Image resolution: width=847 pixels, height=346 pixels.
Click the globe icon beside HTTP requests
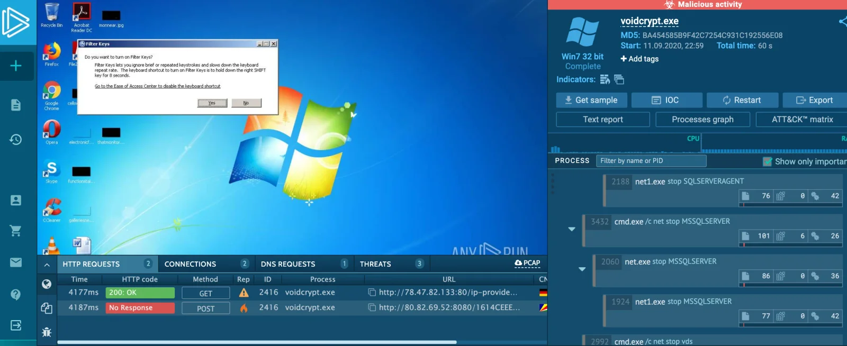[x=47, y=284]
